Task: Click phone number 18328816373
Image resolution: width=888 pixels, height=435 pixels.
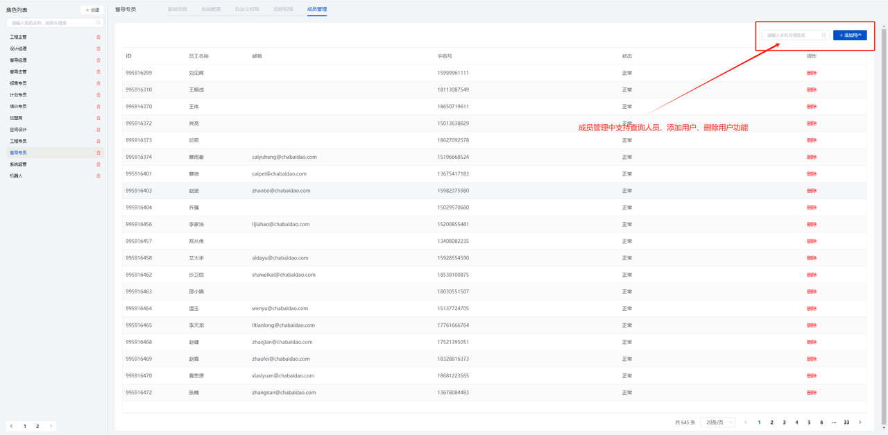Action: point(453,359)
